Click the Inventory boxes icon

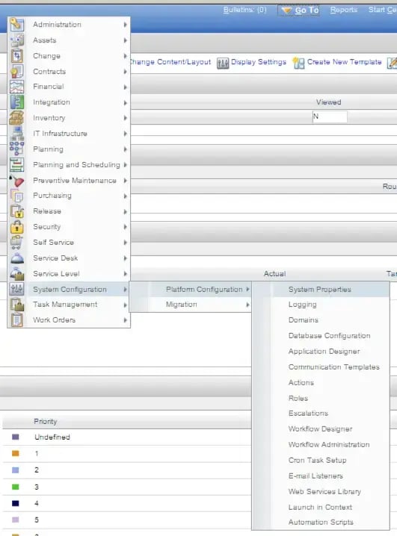(16, 118)
